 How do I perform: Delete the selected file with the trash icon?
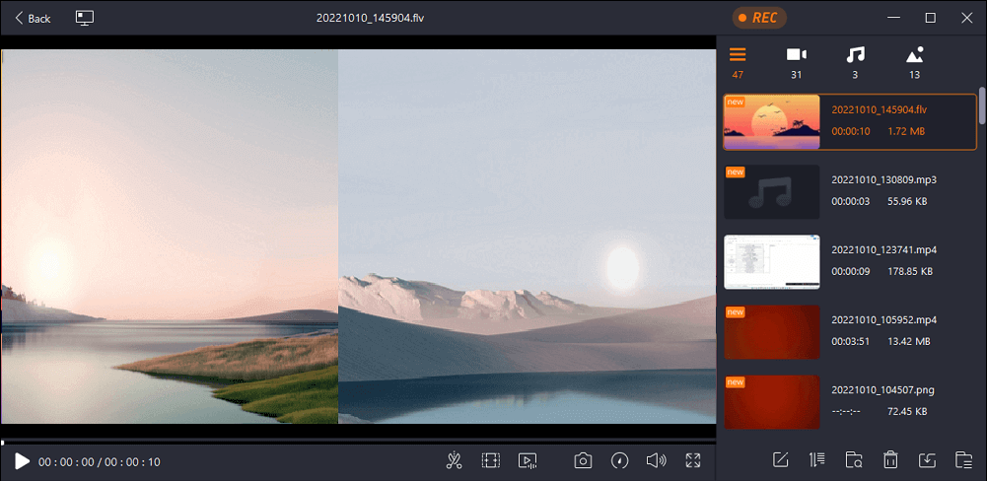[890, 459]
